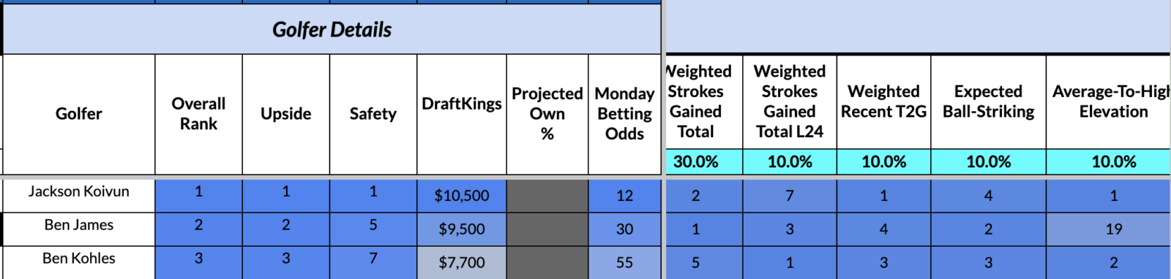Select the Safety column header

coord(373,114)
